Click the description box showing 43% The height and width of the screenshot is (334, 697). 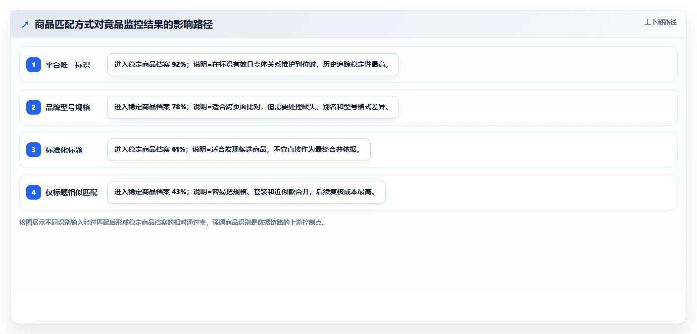247,192
